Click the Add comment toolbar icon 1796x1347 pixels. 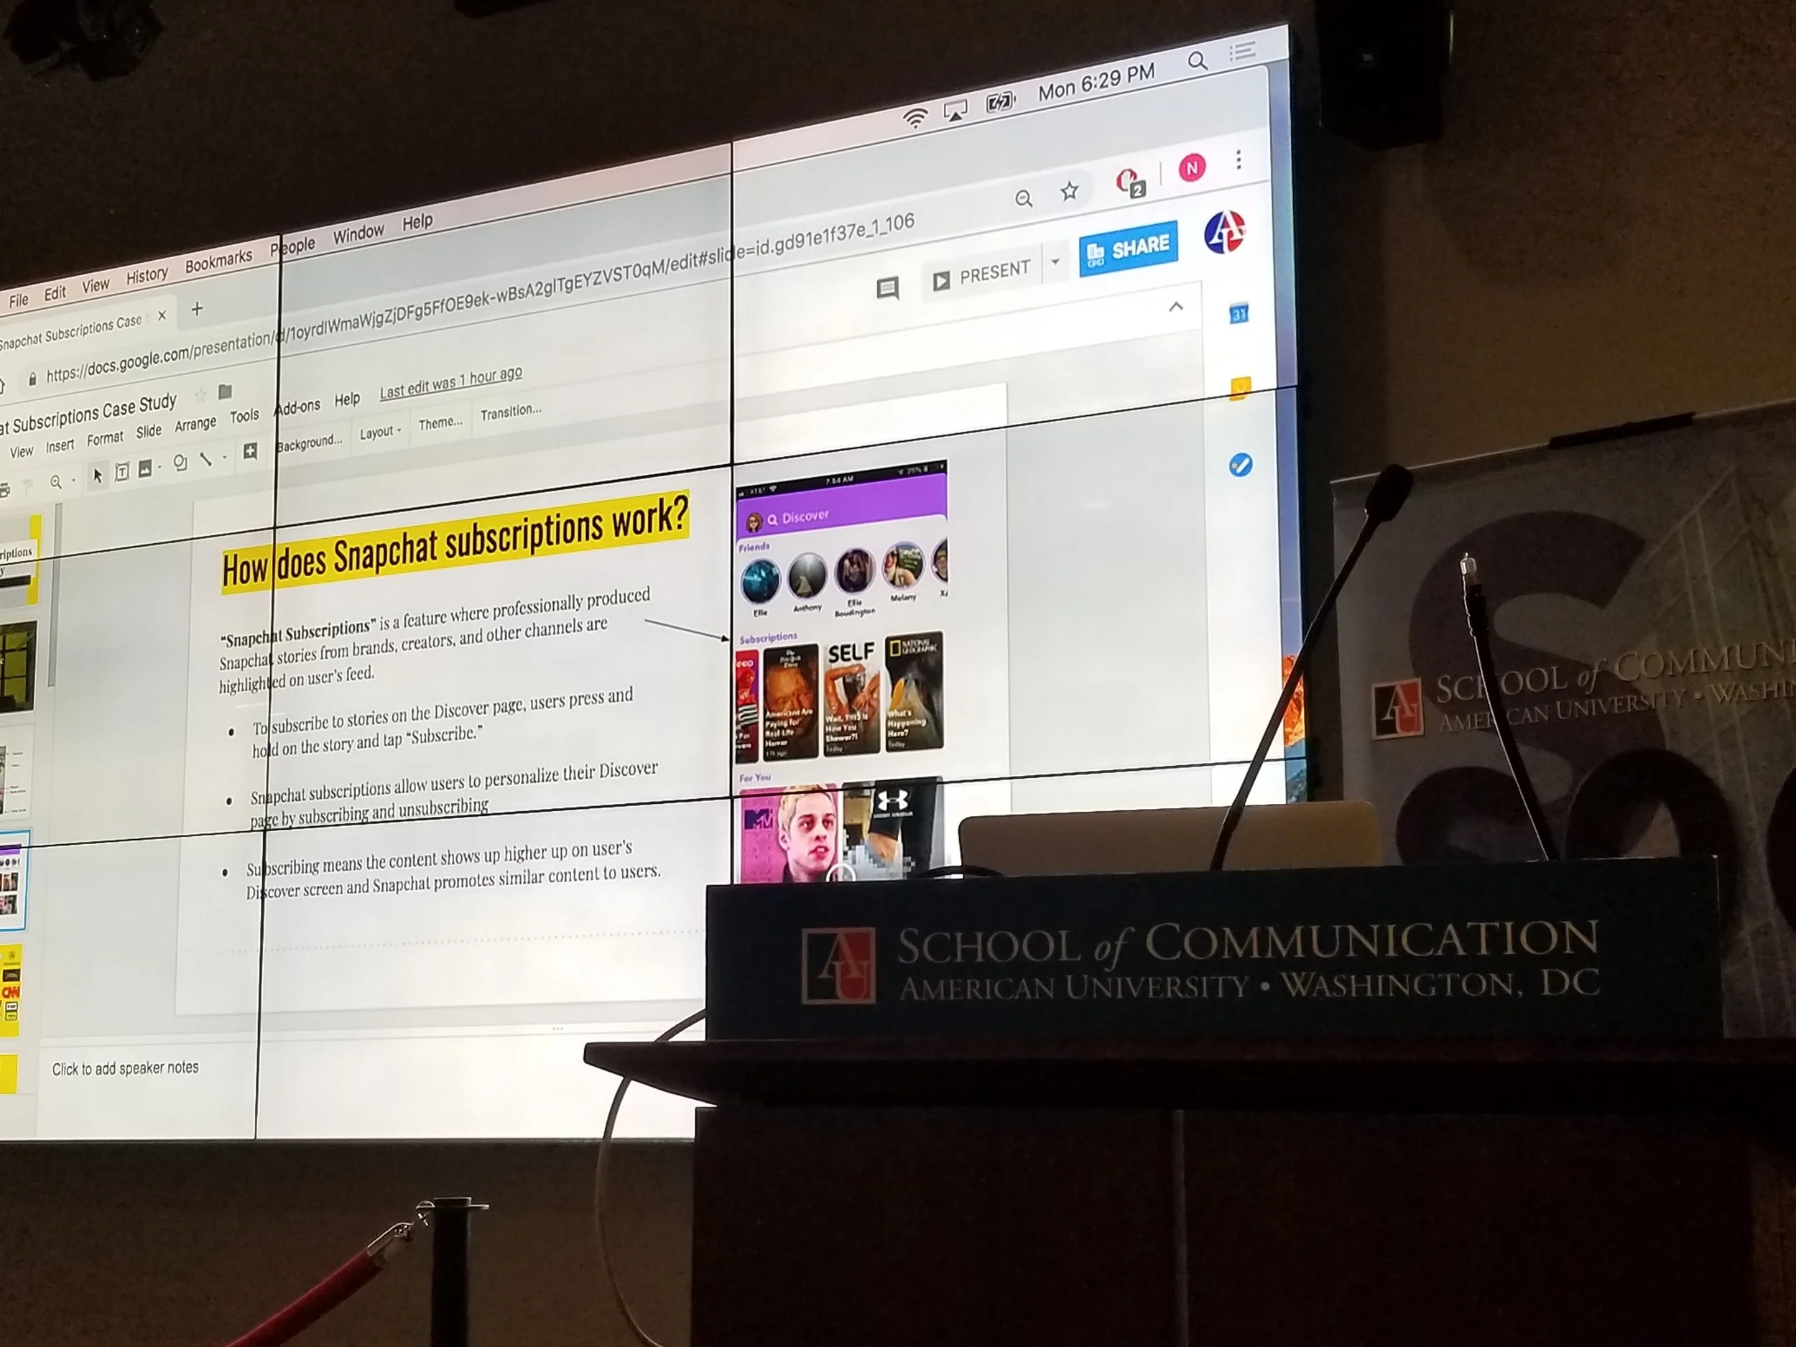250,453
